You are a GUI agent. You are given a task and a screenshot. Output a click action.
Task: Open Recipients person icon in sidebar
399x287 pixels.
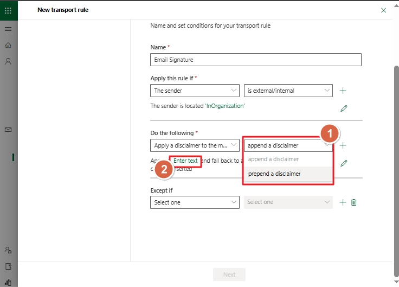click(x=8, y=61)
